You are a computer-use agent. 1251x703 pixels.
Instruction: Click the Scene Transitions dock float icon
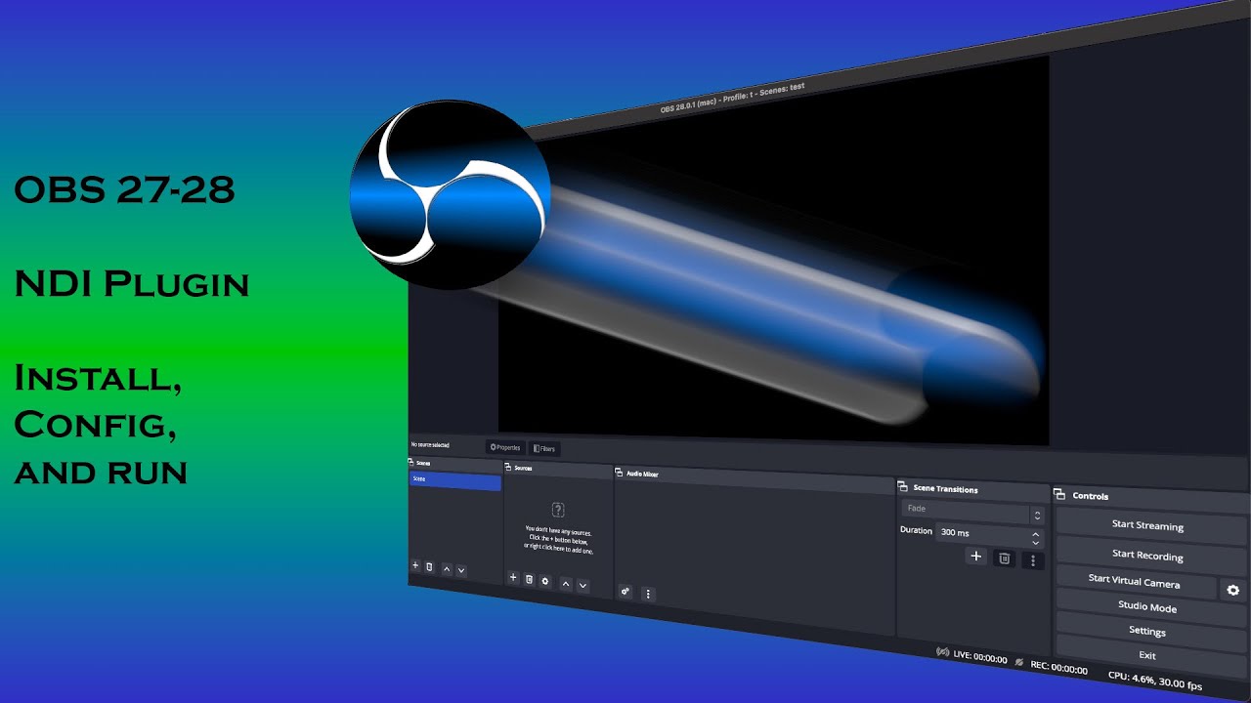coord(904,488)
